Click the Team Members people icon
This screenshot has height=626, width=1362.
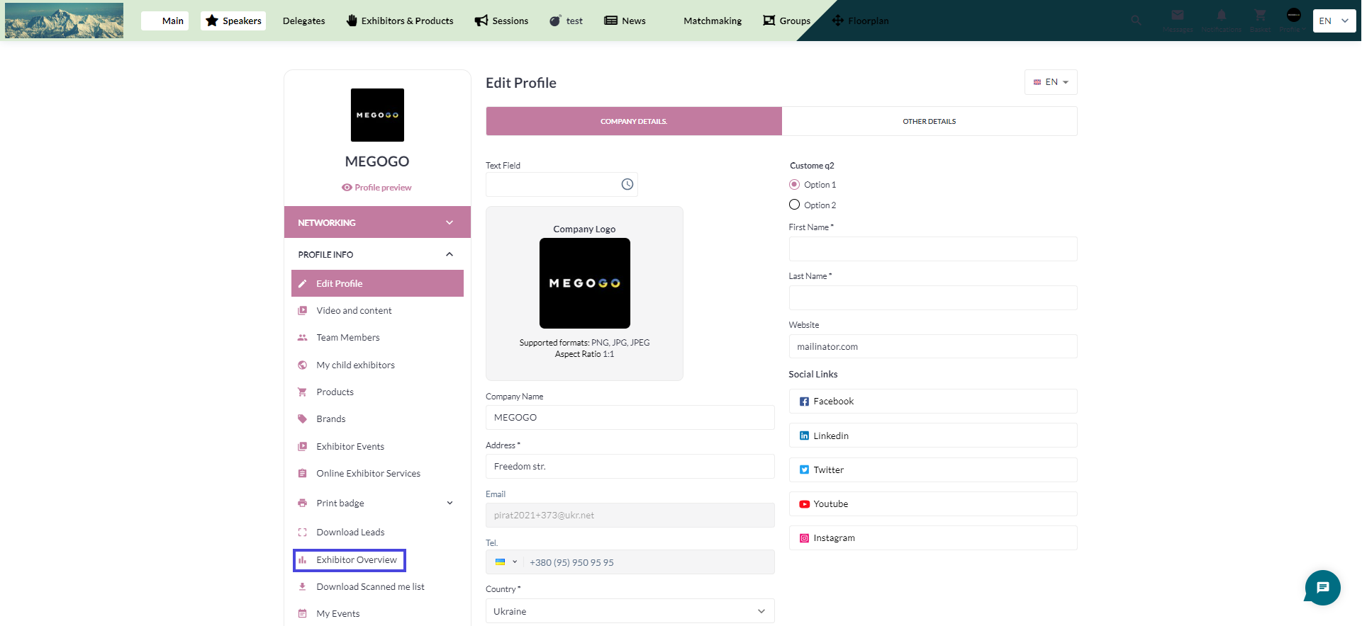pyautogui.click(x=303, y=338)
